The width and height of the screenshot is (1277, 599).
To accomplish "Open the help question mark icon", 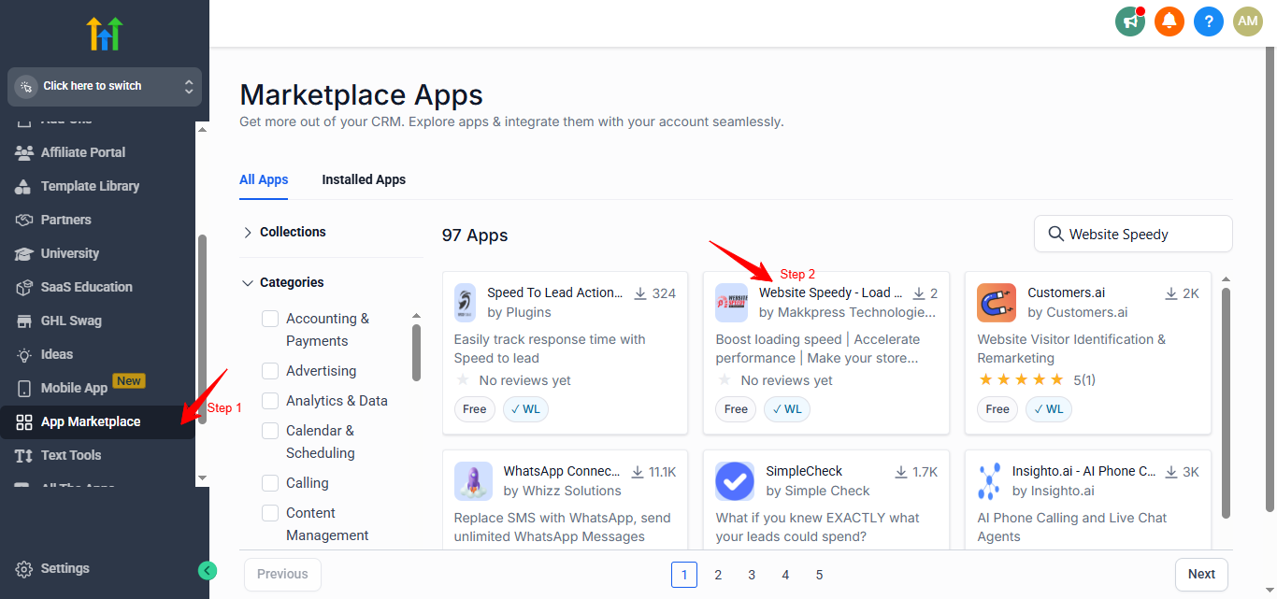I will coord(1209,21).
